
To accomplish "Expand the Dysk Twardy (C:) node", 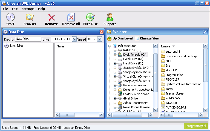I will tap(115, 55).
